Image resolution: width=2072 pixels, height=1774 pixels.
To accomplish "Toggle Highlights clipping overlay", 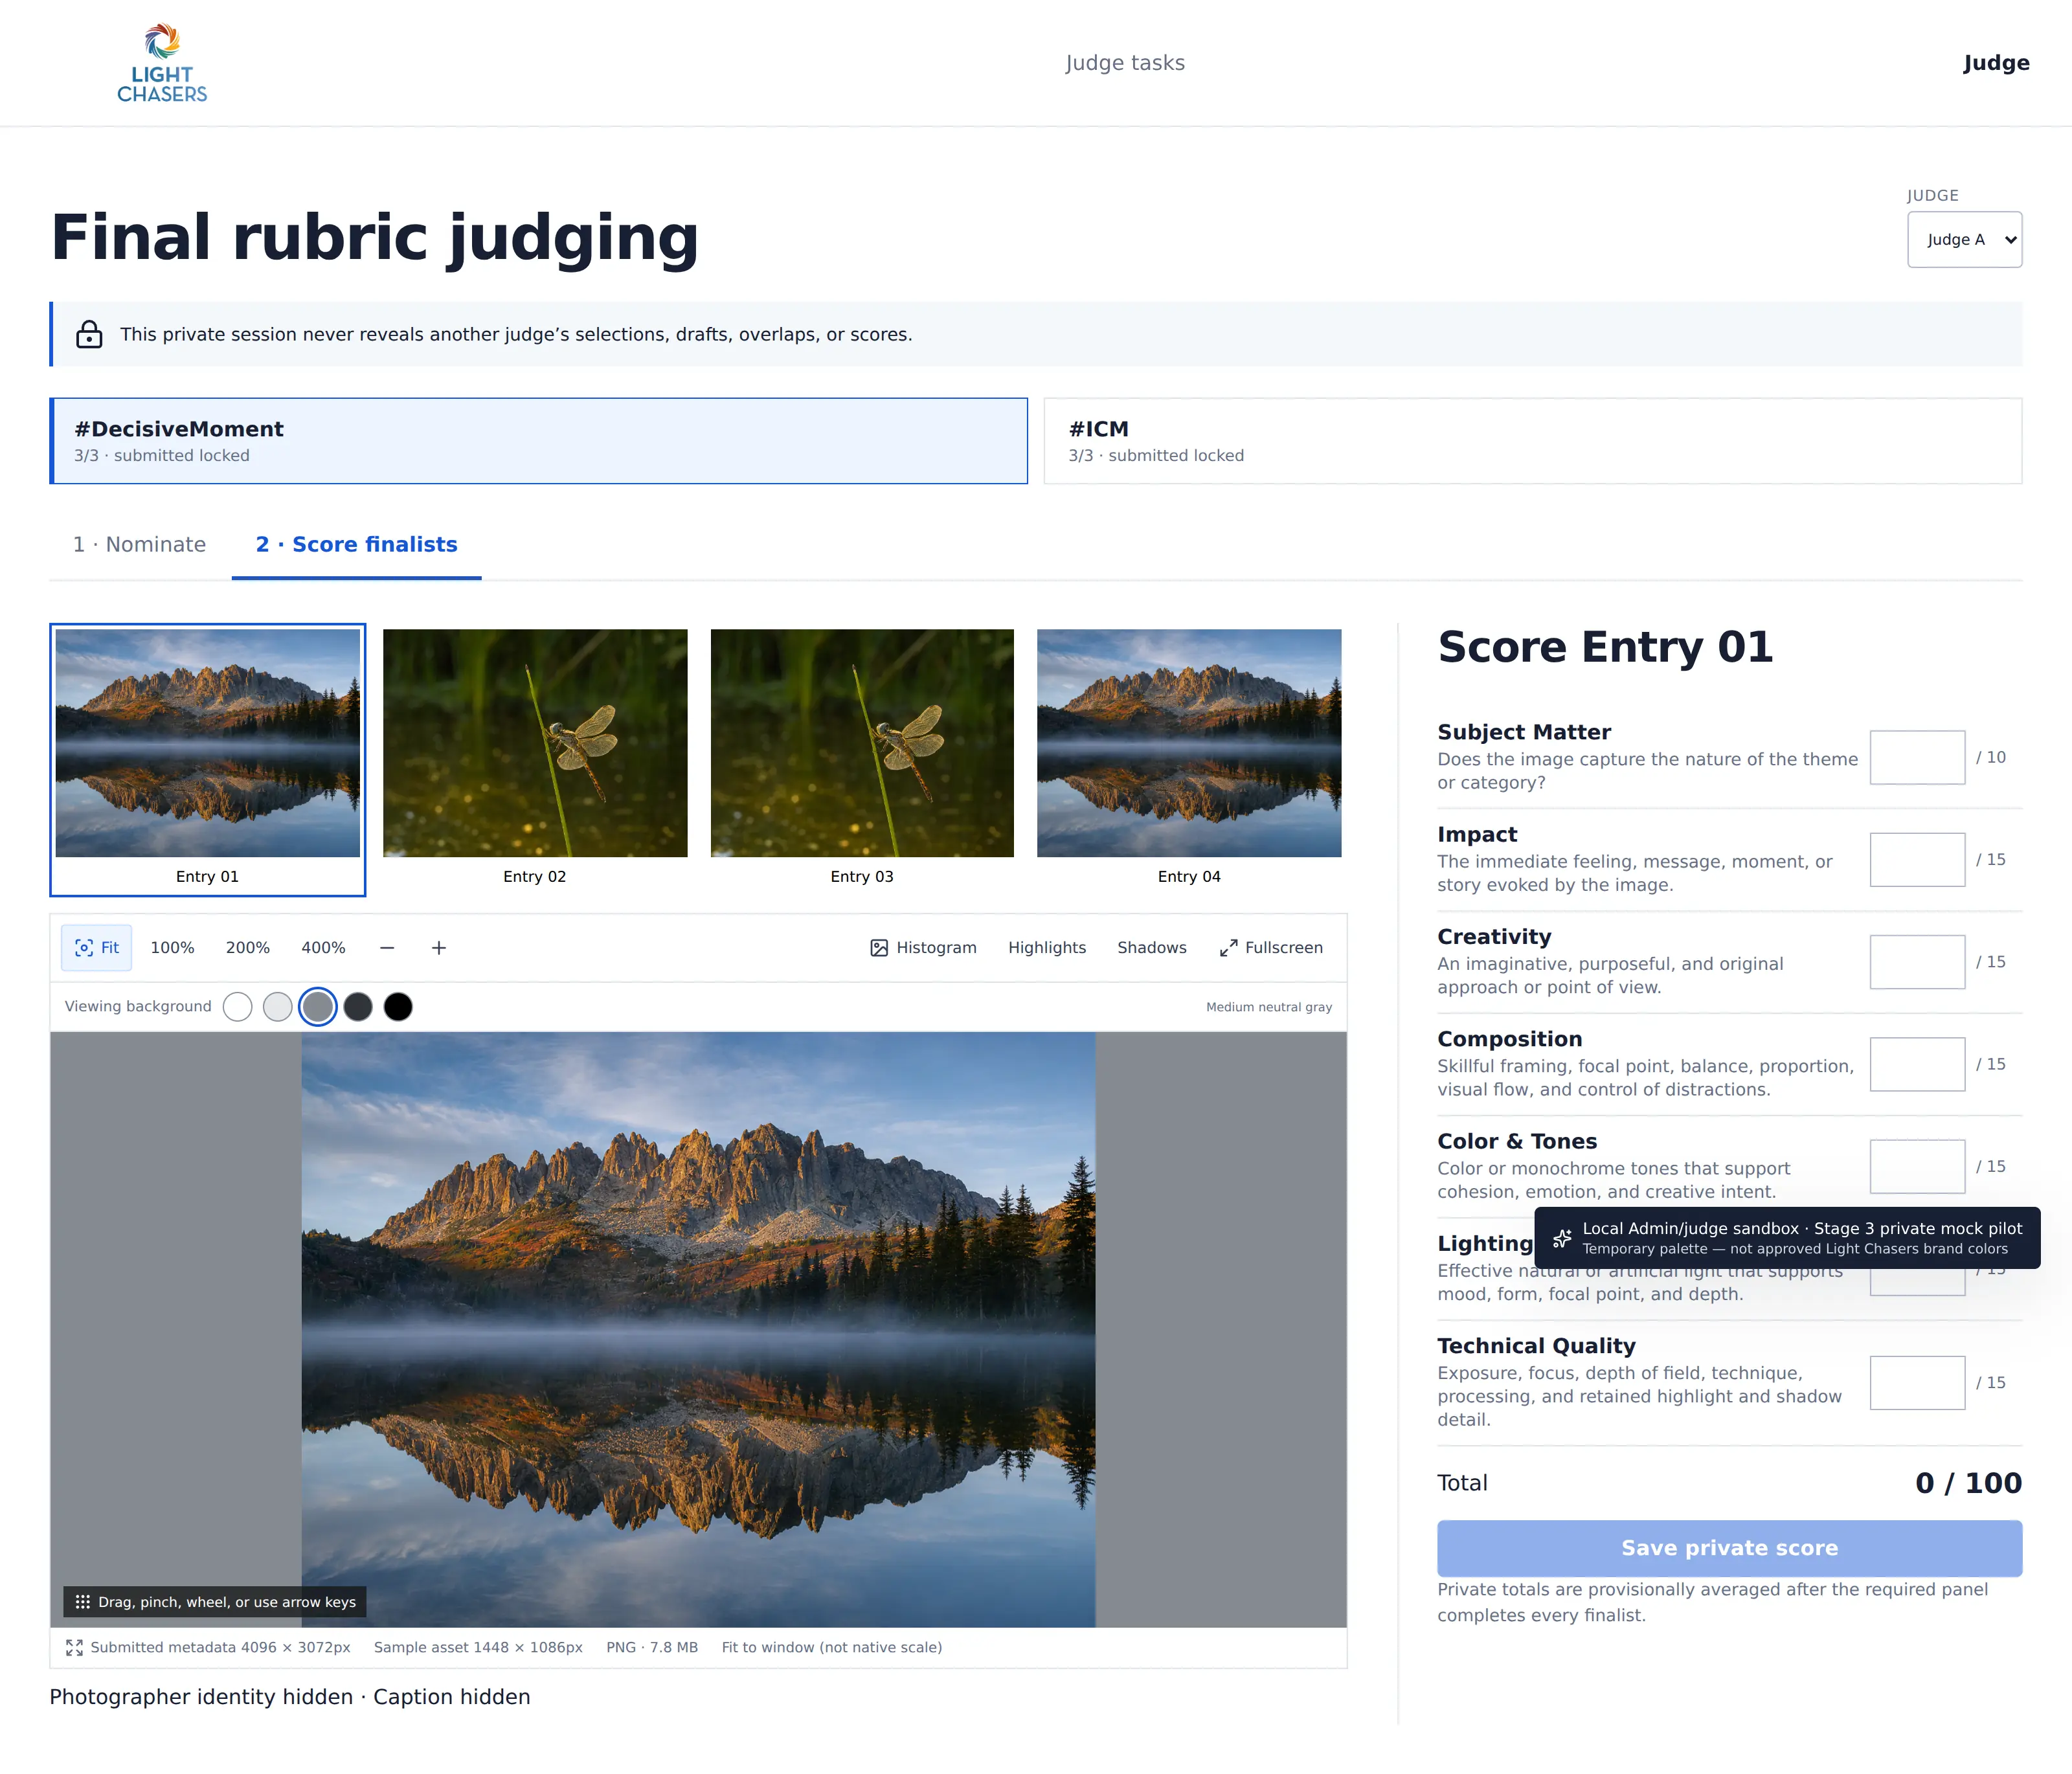I will tap(1046, 948).
